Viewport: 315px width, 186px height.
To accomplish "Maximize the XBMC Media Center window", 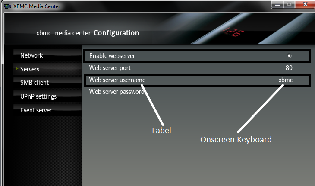I will [289, 4].
